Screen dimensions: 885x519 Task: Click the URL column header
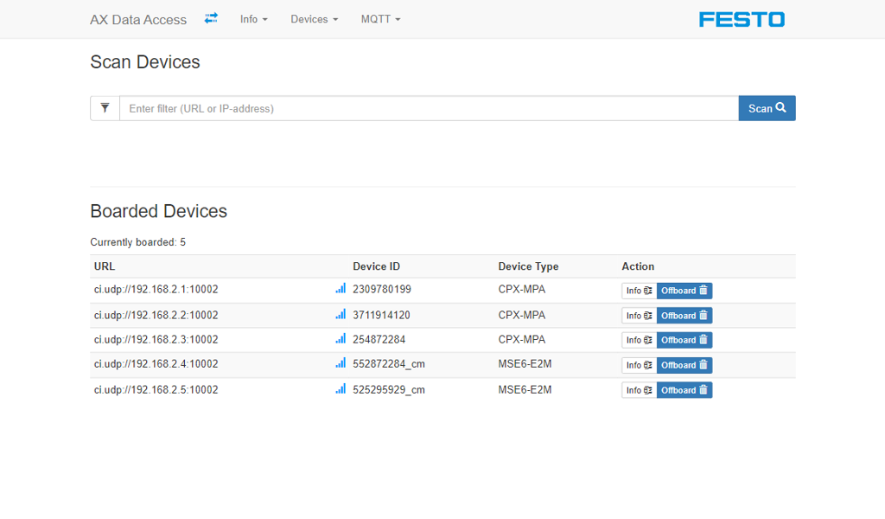tap(105, 266)
